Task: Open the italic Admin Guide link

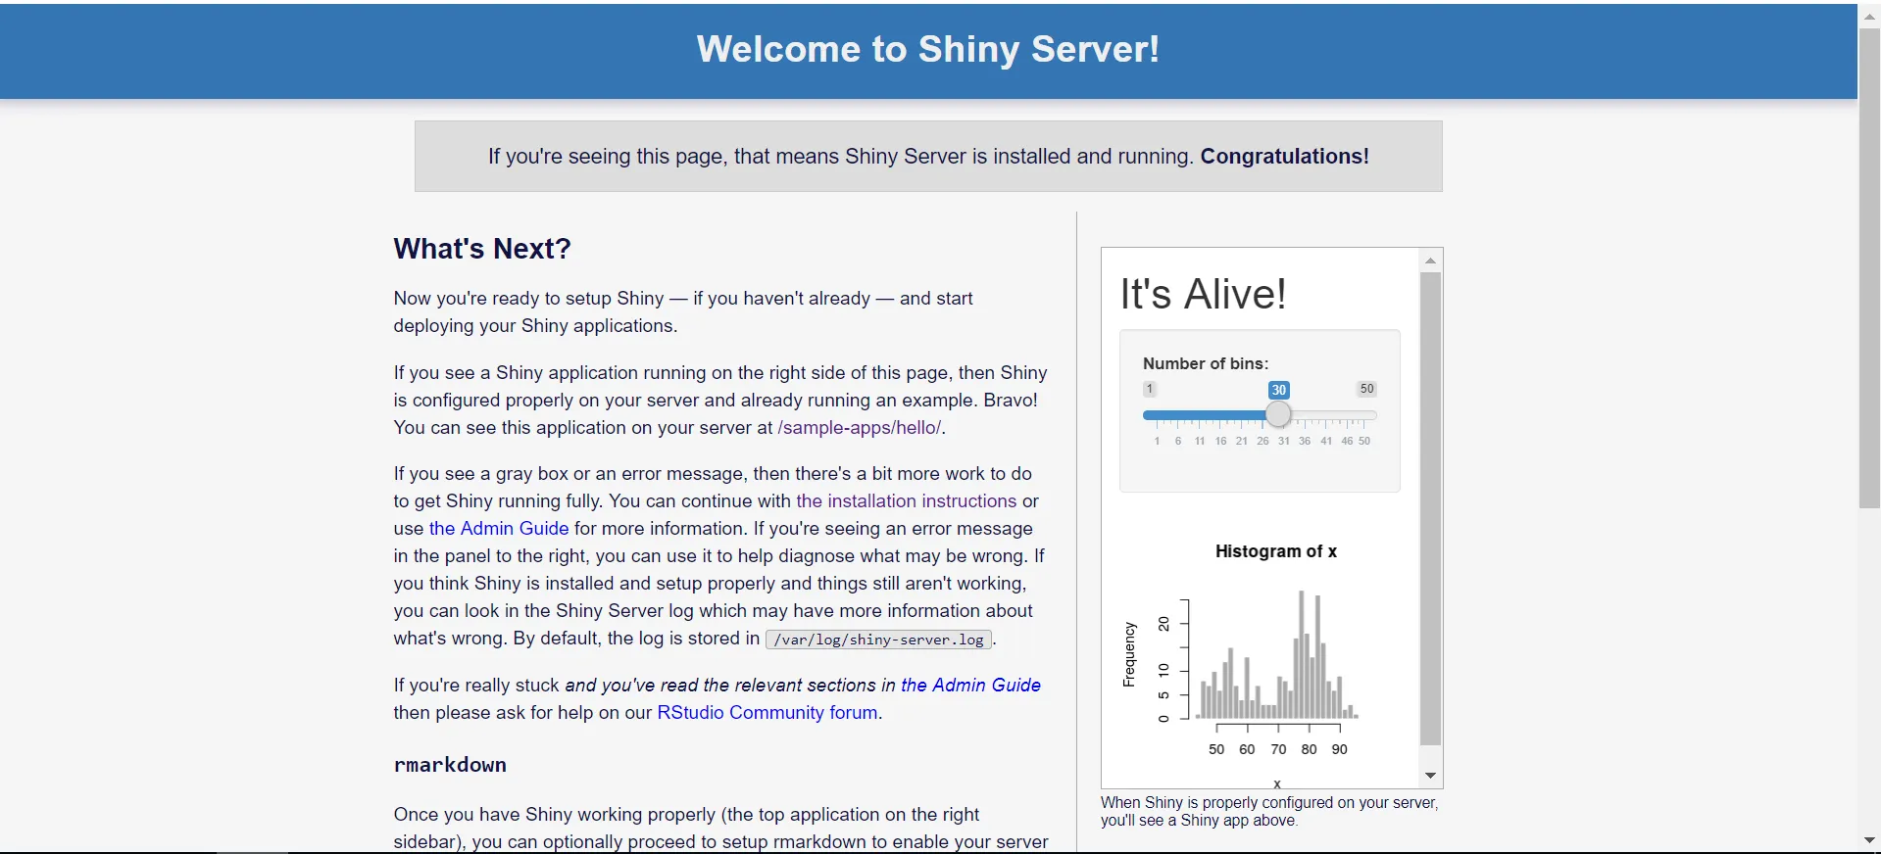Action: pos(970,685)
